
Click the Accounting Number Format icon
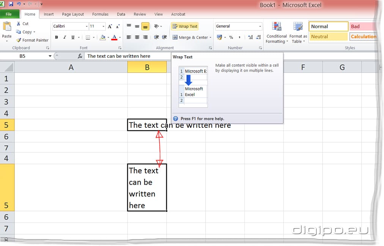point(219,37)
